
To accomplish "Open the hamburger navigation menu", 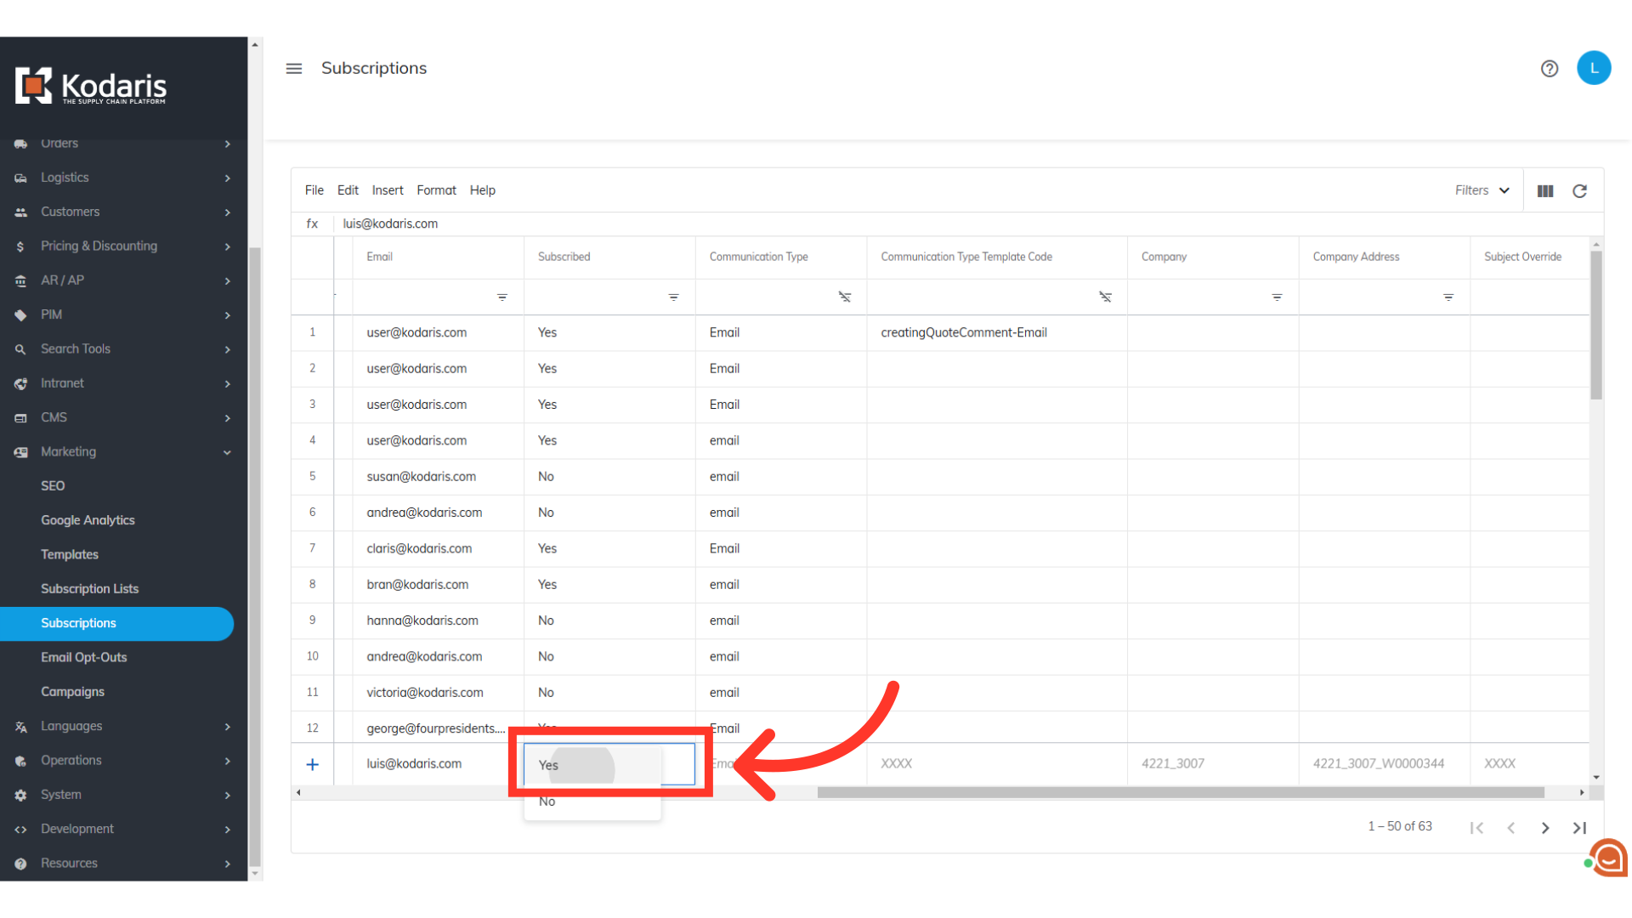I will (x=294, y=69).
